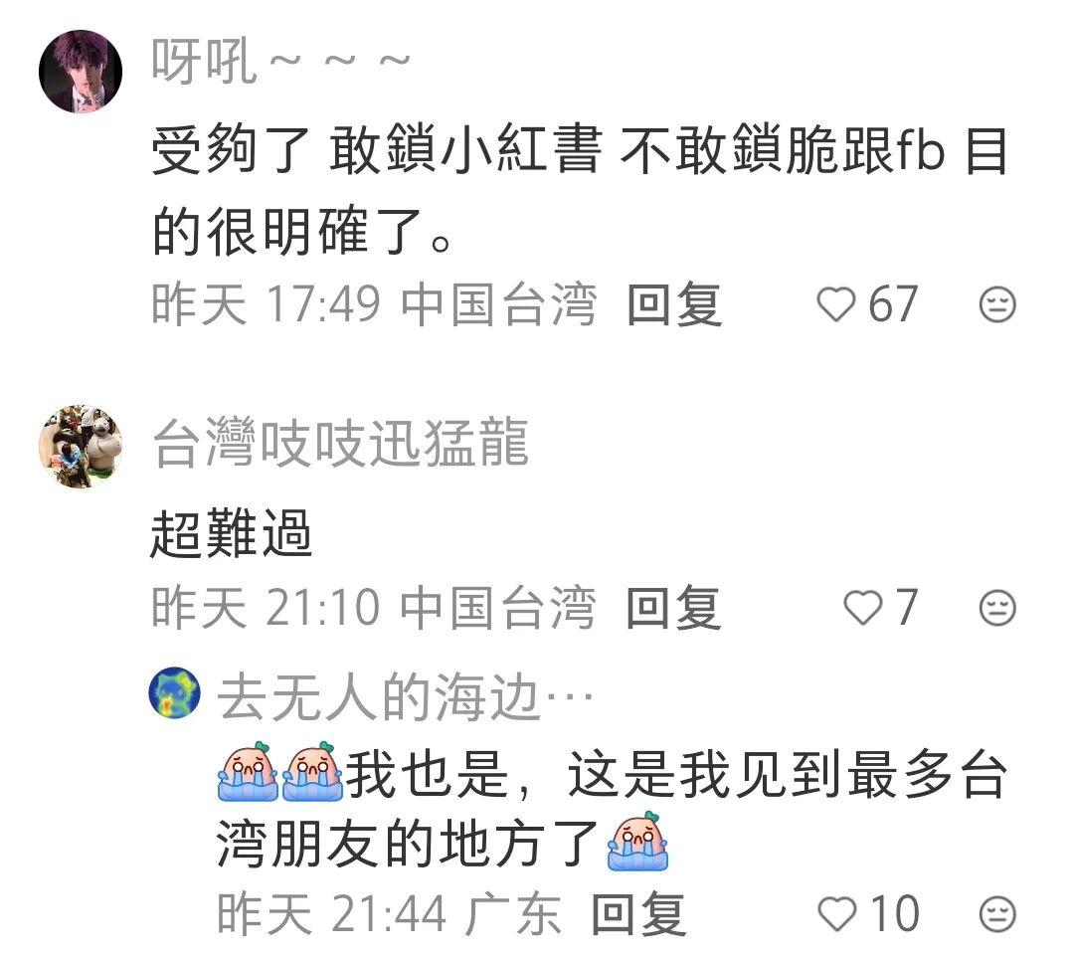
Task: Tap the 67 like count
Action: 893,304
